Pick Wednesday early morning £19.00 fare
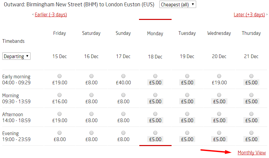The height and width of the screenshot is (158, 269). (x=219, y=76)
